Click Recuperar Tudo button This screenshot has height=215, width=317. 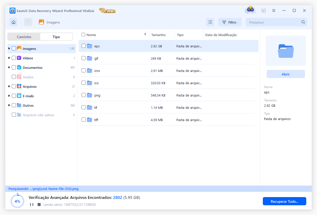coord(285,201)
